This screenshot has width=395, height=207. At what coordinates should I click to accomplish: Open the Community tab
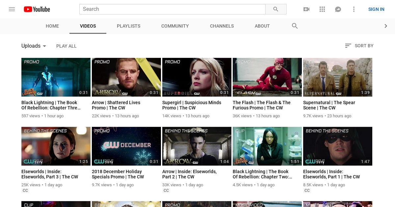coord(175,26)
